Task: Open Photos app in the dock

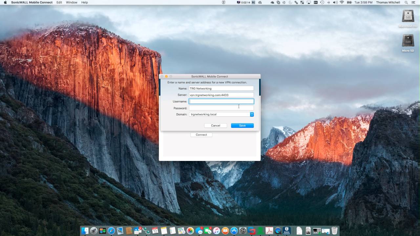Action: click(191, 230)
